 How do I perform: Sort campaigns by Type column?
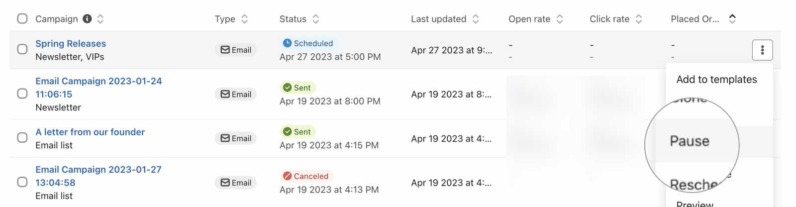(244, 19)
